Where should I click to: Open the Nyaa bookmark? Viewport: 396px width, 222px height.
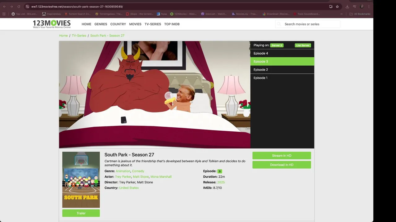coord(162,14)
